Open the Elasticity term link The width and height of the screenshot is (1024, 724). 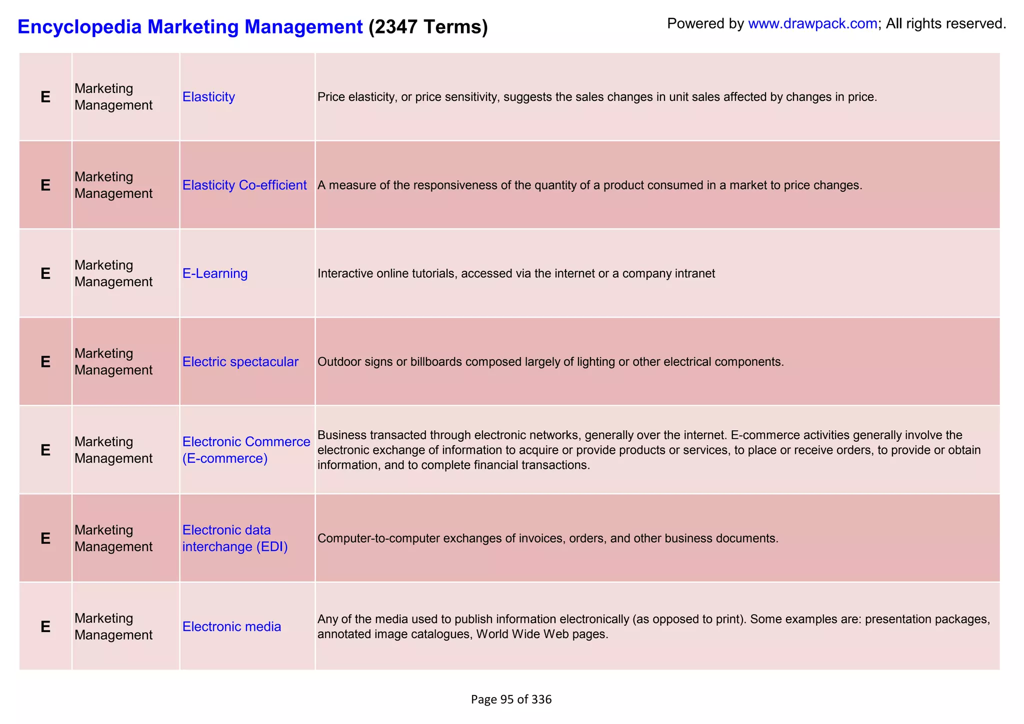(x=208, y=97)
